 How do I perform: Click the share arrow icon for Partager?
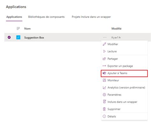104,59
